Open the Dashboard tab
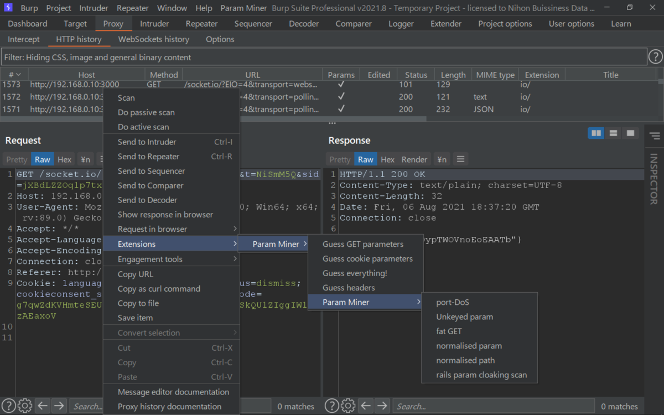 (28, 24)
